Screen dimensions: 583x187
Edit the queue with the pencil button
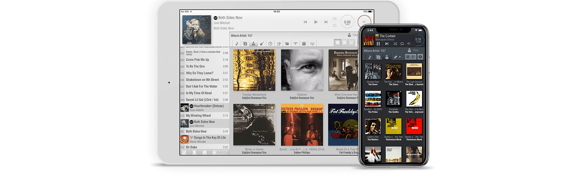click(184, 152)
